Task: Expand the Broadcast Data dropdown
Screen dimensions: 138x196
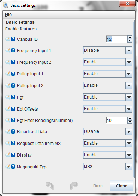Action: (x=108, y=131)
